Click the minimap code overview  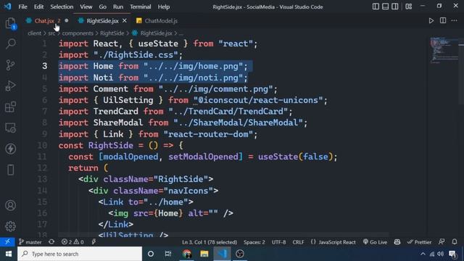[444, 50]
